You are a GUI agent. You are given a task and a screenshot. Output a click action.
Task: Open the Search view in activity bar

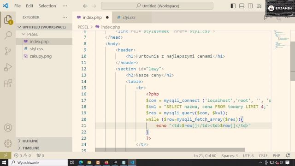pyautogui.click(x=8, y=35)
